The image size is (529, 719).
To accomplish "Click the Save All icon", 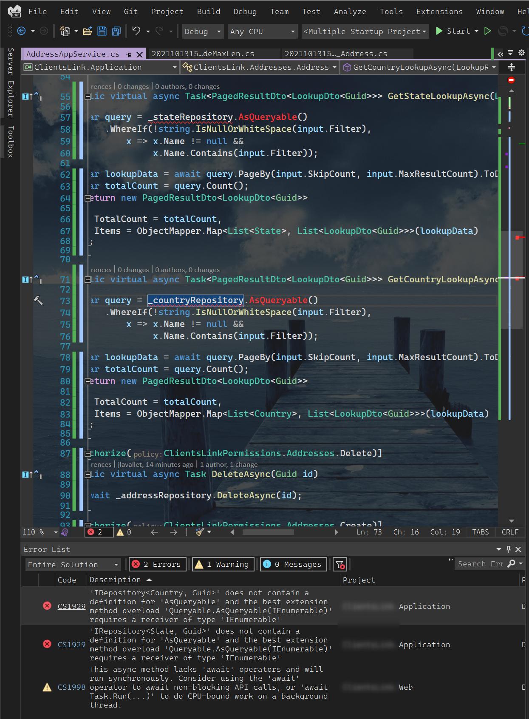I will pyautogui.click(x=116, y=31).
